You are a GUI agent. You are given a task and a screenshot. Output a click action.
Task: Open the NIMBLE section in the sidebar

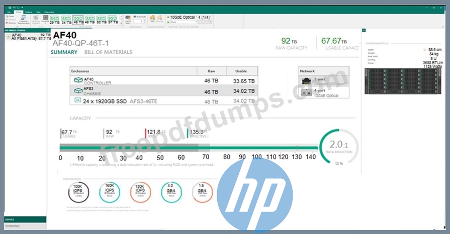[25, 219]
